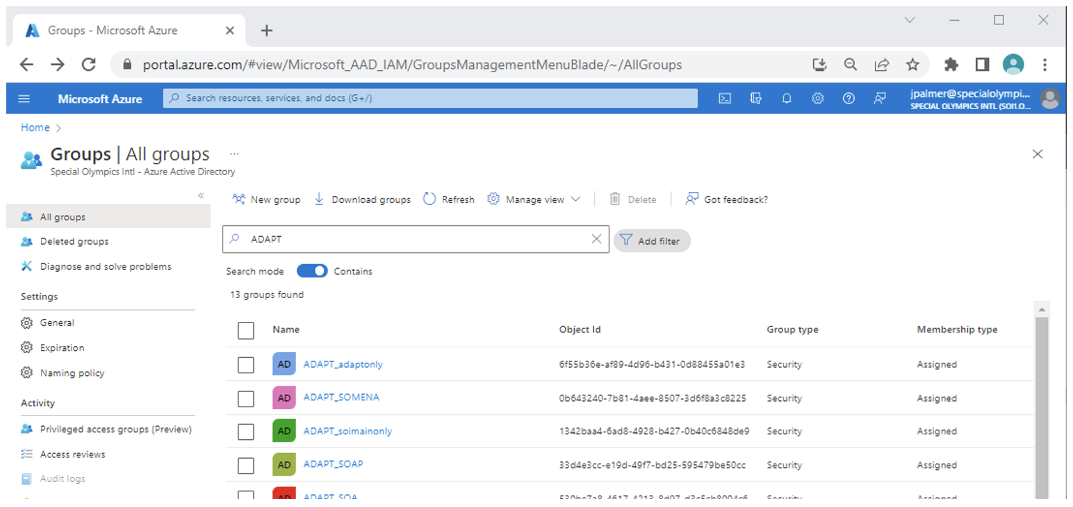Image resolution: width=1073 pixels, height=507 pixels.
Task: Open the Chrome profile avatar
Action: point(1013,64)
